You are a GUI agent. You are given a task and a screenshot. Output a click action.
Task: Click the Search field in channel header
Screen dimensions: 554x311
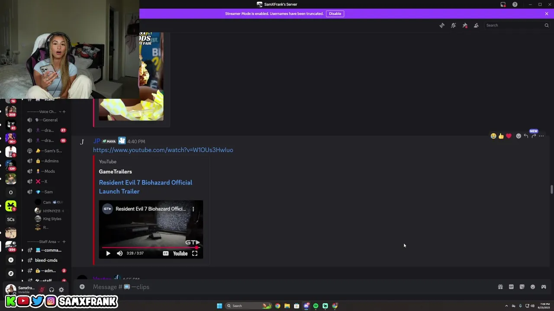click(517, 25)
